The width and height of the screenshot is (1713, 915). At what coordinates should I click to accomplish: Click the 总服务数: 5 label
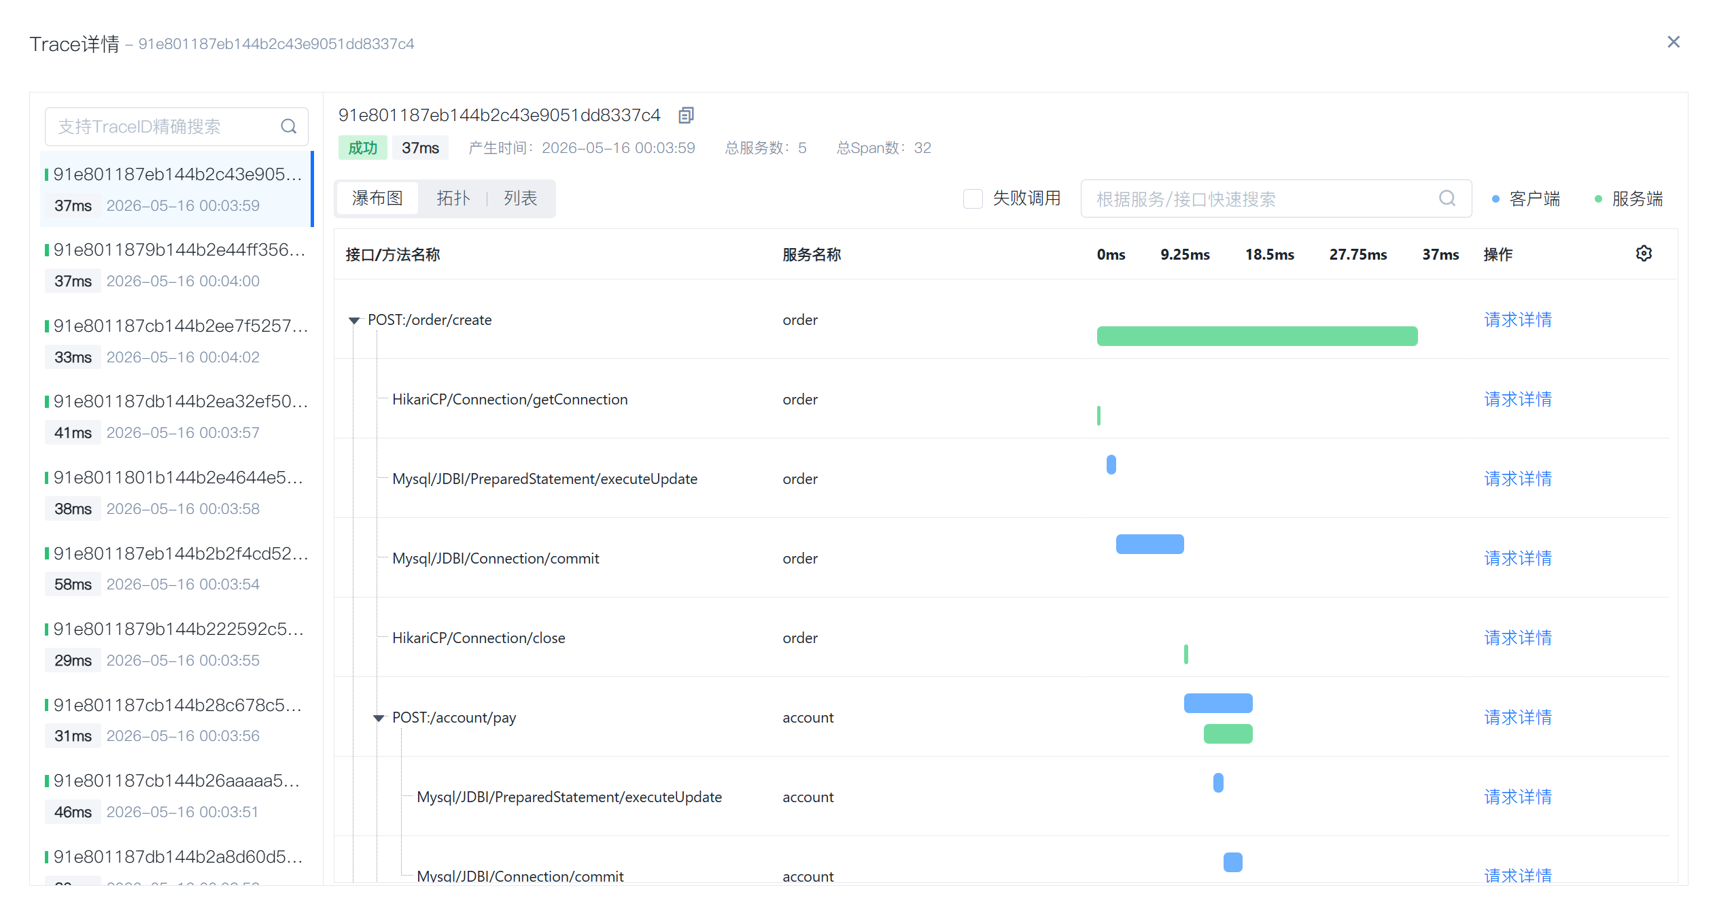[765, 148]
